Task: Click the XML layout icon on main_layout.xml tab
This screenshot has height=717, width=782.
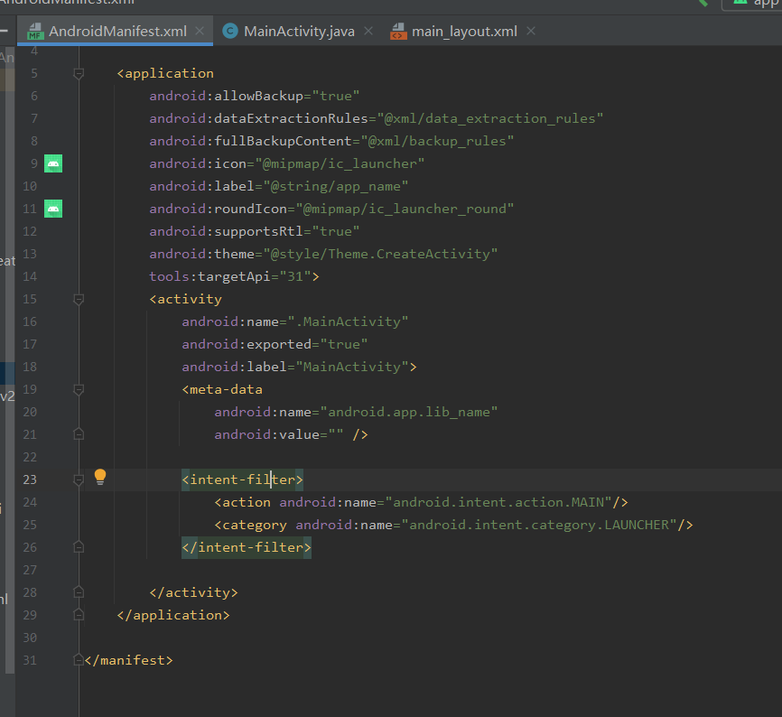Action: click(x=398, y=32)
